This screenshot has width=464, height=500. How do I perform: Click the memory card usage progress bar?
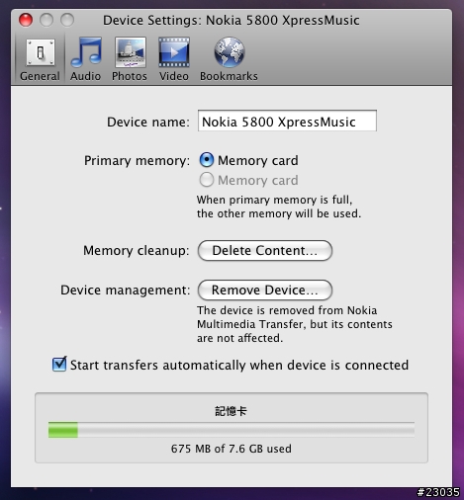pos(232,430)
